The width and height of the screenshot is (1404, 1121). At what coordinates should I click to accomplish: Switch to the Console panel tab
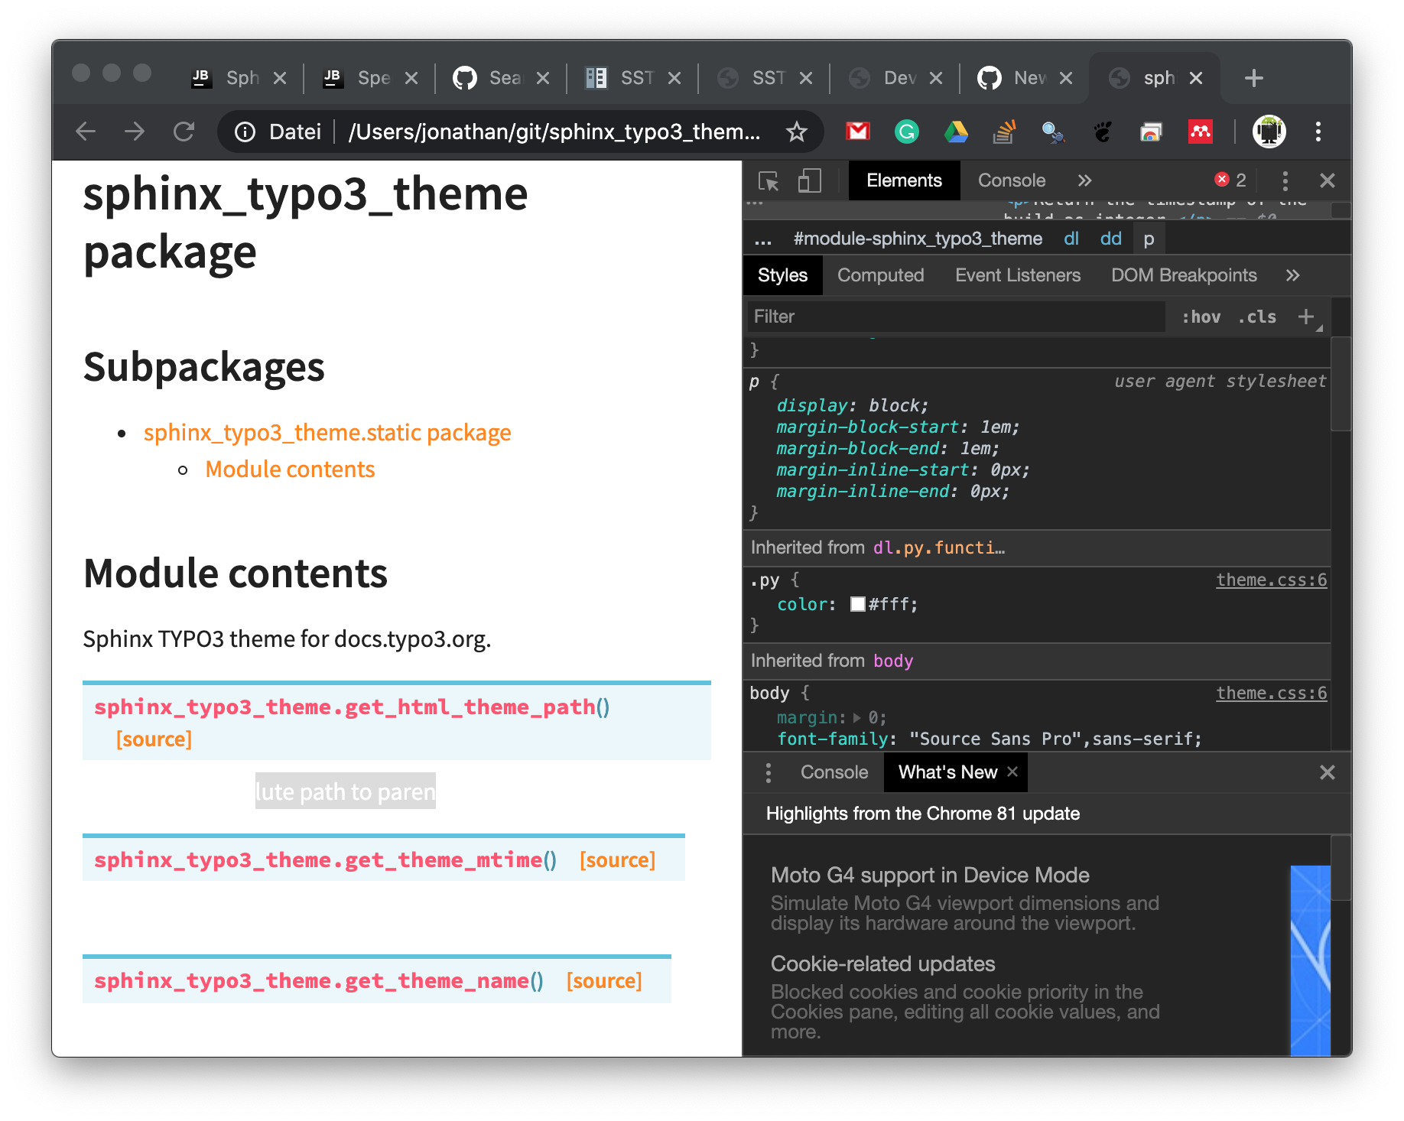(1011, 180)
